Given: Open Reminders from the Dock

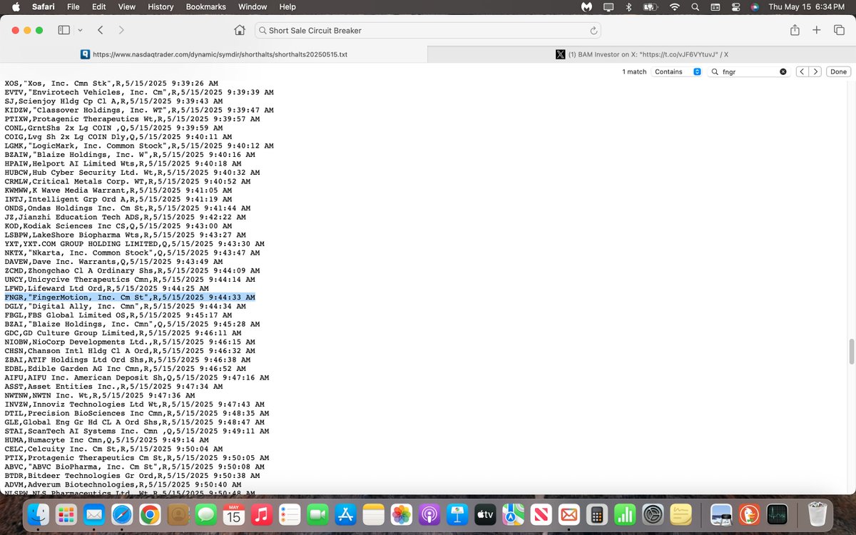Looking at the screenshot, I should pyautogui.click(x=290, y=514).
